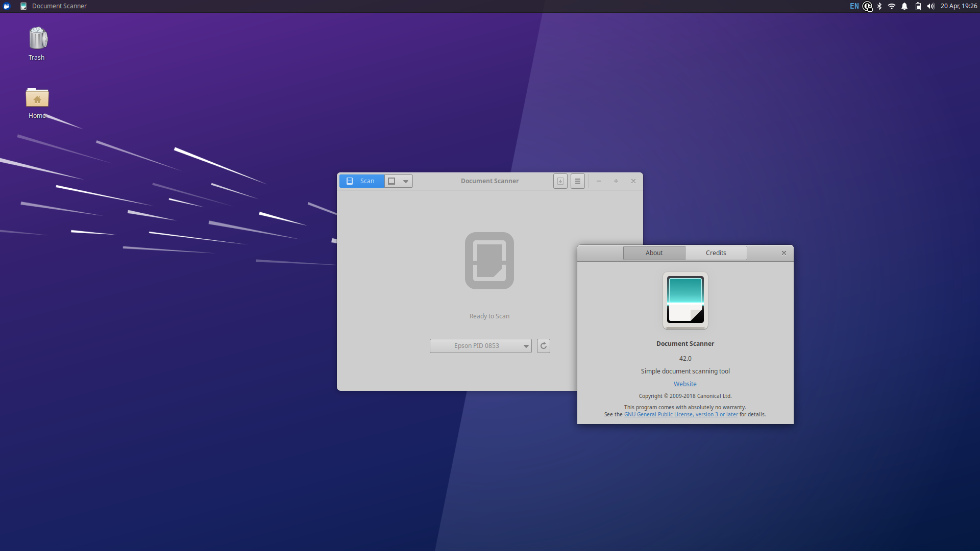
Task: Click the save scanned document icon
Action: tap(560, 181)
